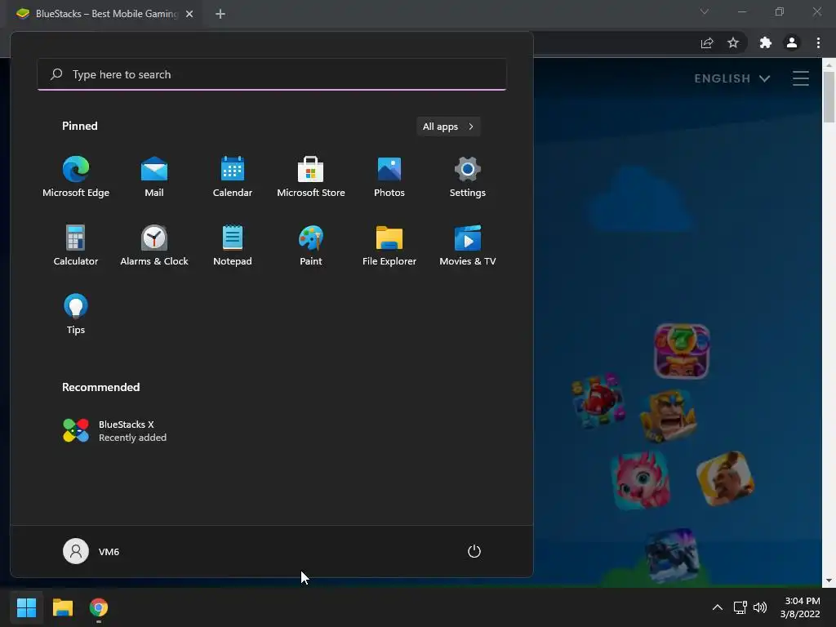Click the Windows Start button on taskbar
Viewport: 836px width, 627px height.
26,607
